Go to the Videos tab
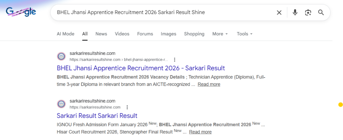Viewport: 343px width, 140px height. (x=122, y=34)
